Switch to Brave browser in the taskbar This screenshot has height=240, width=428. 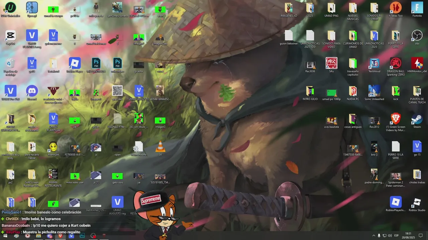(61, 236)
